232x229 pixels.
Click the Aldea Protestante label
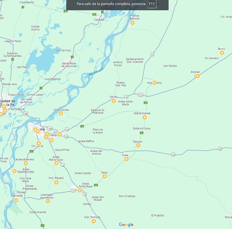tap(30, 187)
